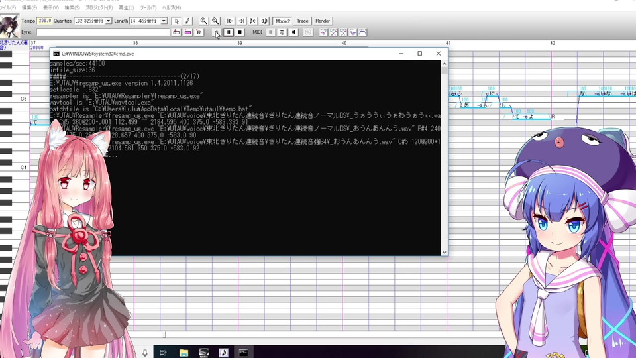Click the pink note-bar toolbar icon
Screen dimensions: 636x358
tap(187, 32)
